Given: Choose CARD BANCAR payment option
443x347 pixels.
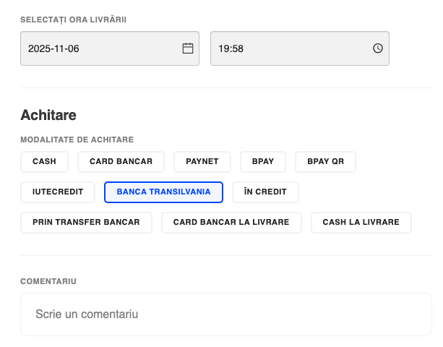Looking at the screenshot, I should tap(121, 161).
